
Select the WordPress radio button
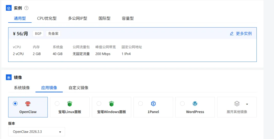pos(182,103)
